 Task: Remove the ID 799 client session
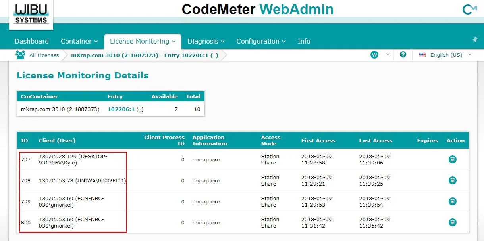(x=452, y=201)
